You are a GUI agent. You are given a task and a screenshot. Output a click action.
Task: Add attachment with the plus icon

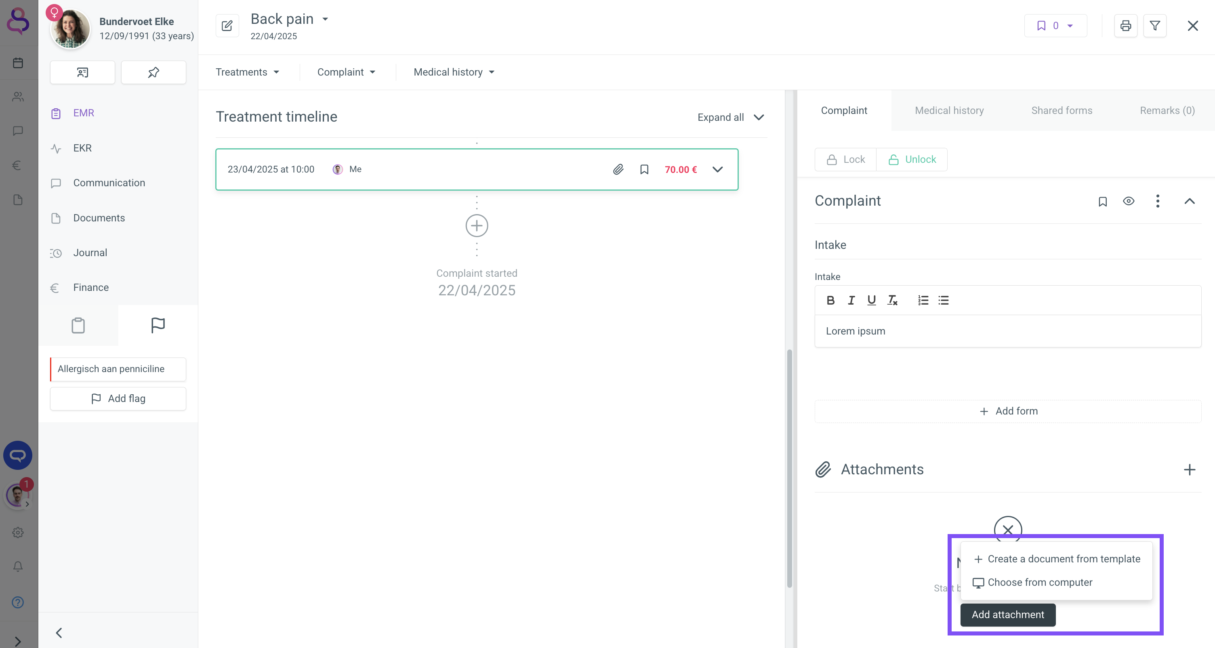tap(1190, 469)
